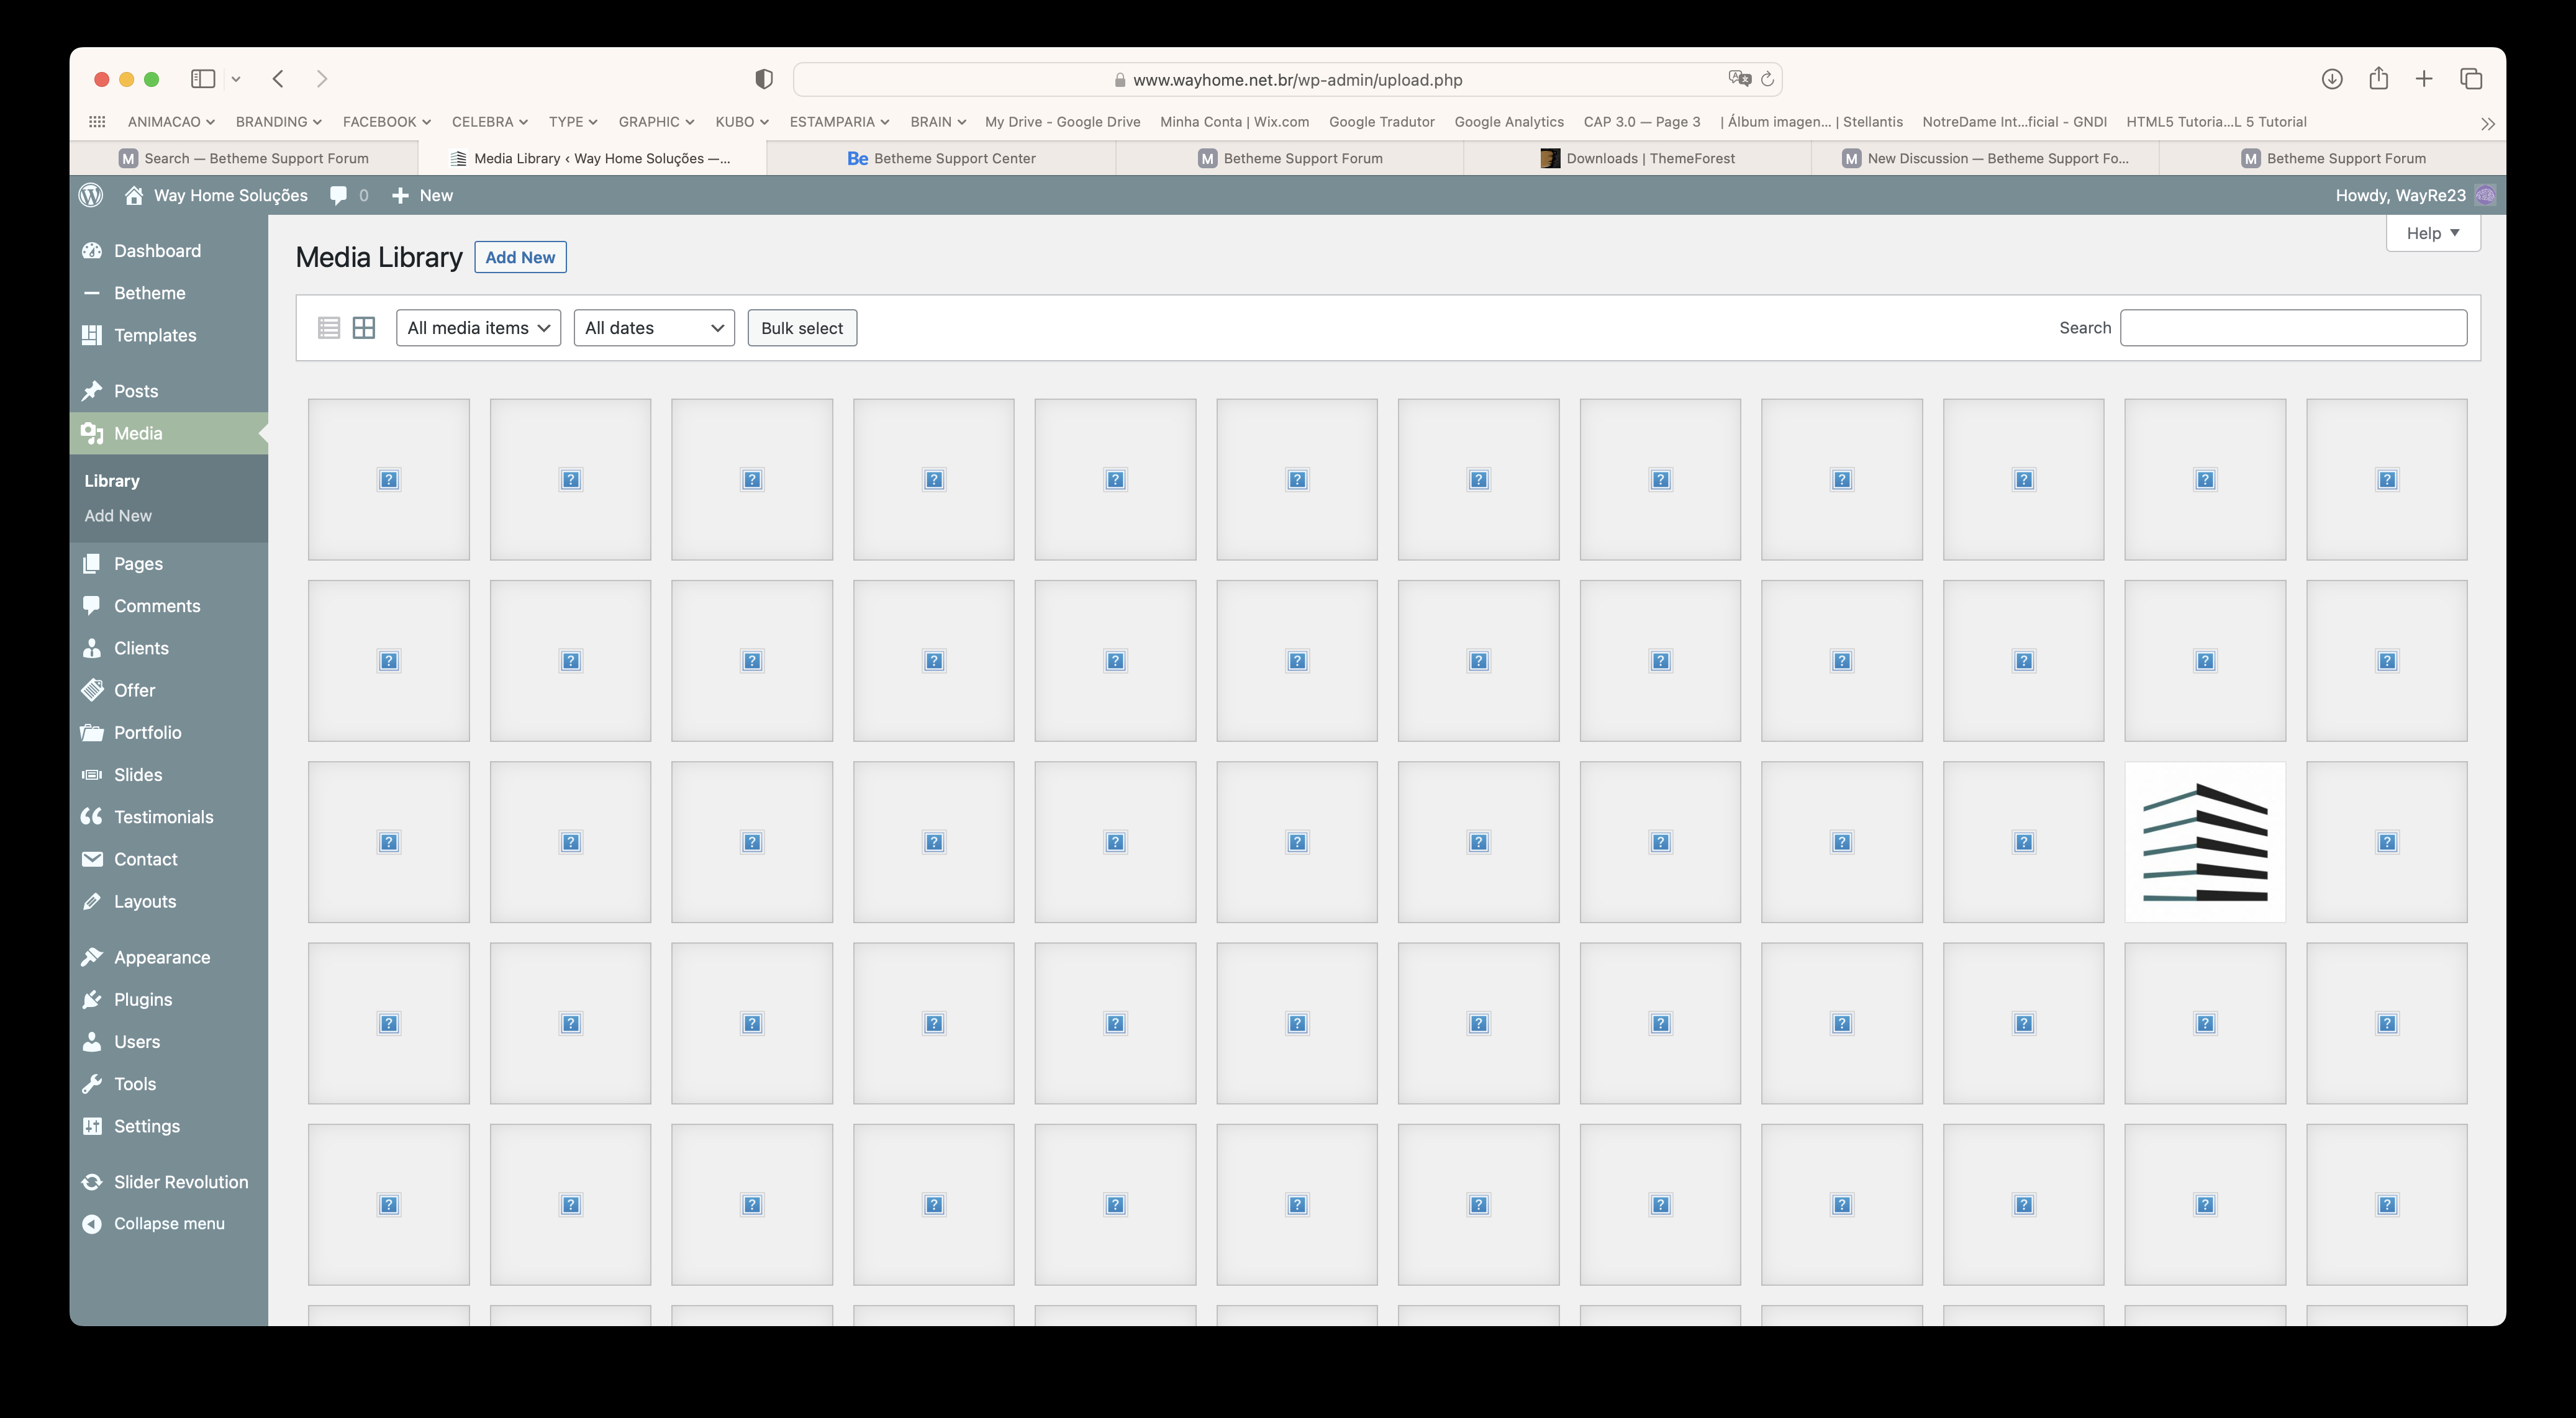Click the list view toggle icon

pyautogui.click(x=329, y=328)
